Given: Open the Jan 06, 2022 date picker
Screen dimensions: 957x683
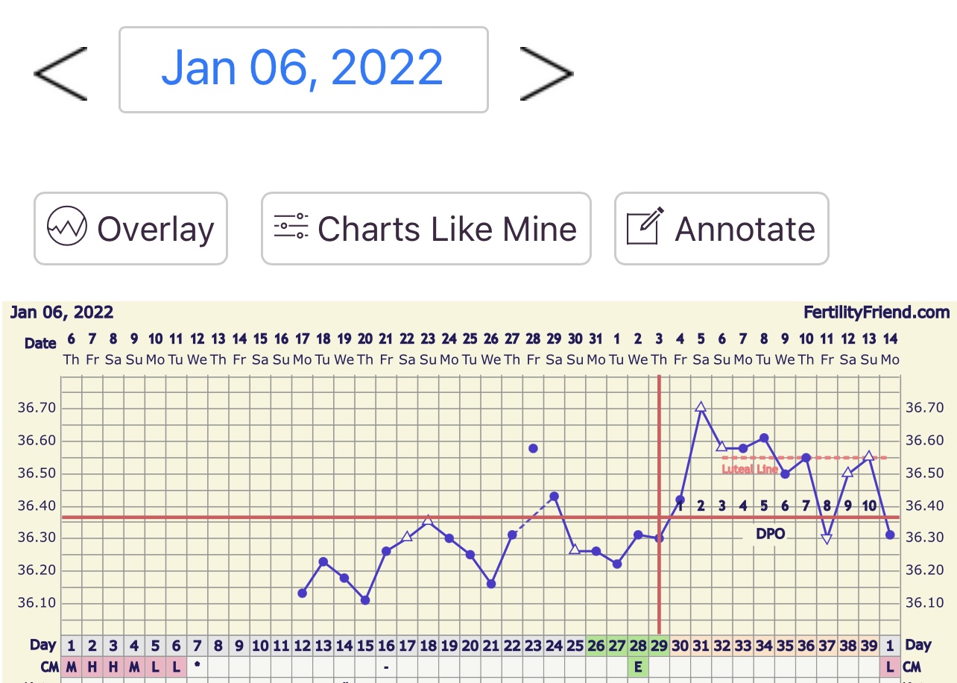Looking at the screenshot, I should (x=303, y=69).
